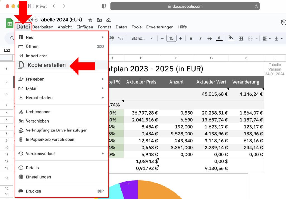Open vertical align dropdown

tap(278, 39)
